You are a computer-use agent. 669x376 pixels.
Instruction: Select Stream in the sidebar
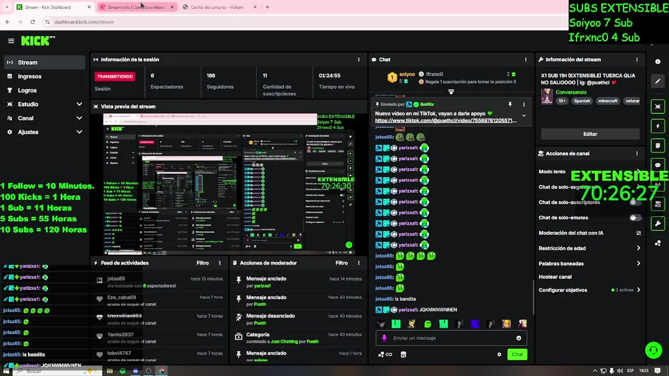coord(44,62)
